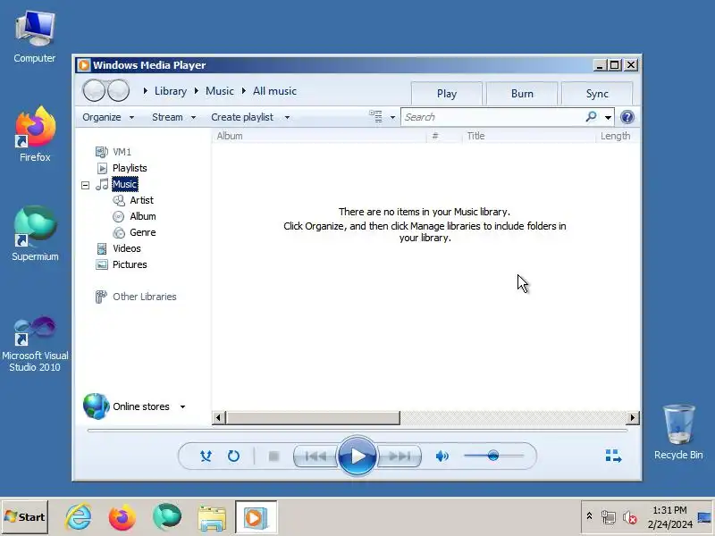Viewport: 715px width, 536px height.
Task: Click the Stop playback button
Action: 273,456
